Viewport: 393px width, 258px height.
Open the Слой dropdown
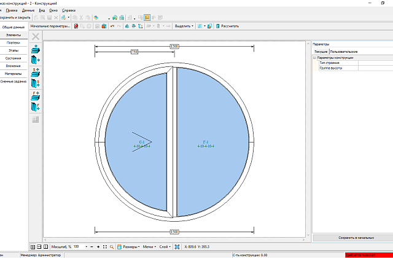[x=165, y=247]
